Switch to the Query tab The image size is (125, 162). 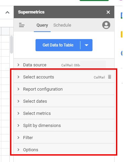[x=42, y=25]
